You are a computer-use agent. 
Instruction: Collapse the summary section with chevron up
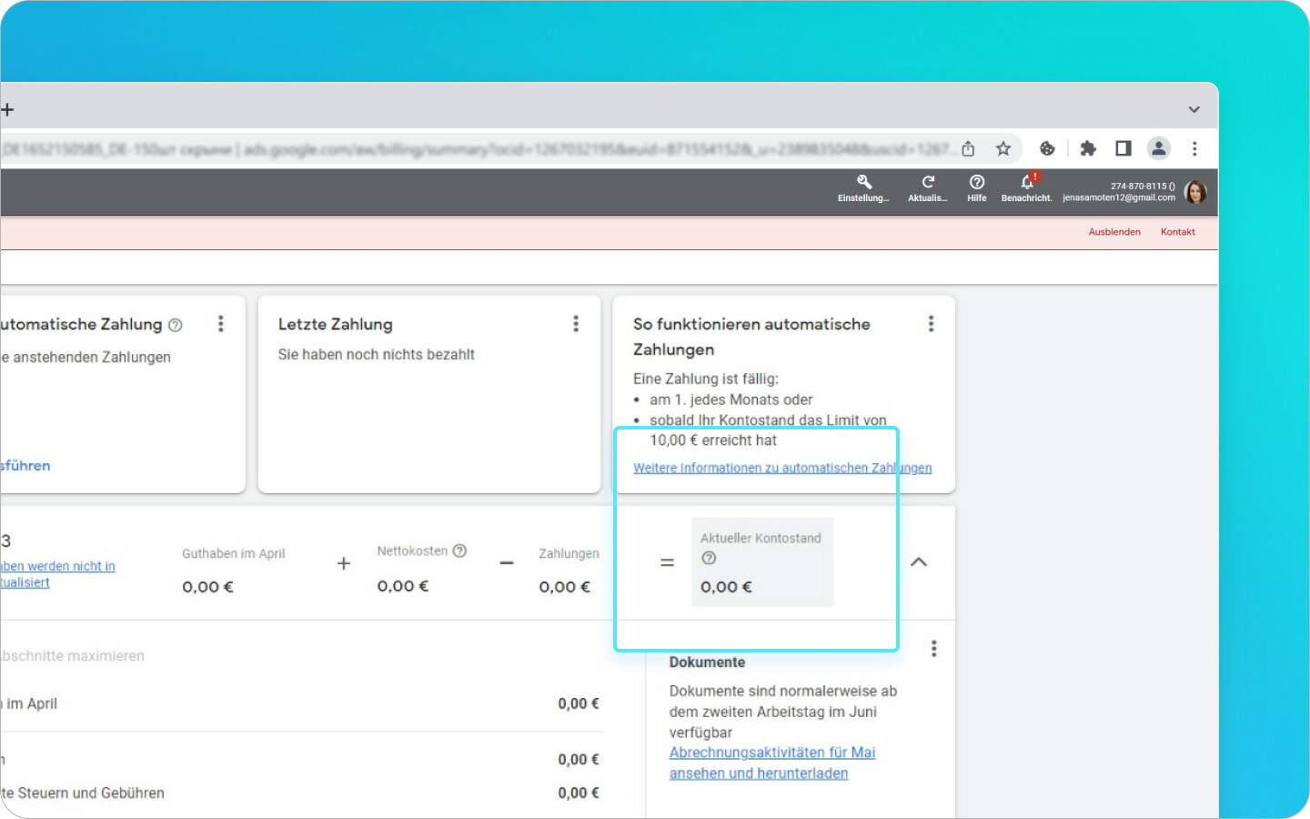click(x=919, y=561)
